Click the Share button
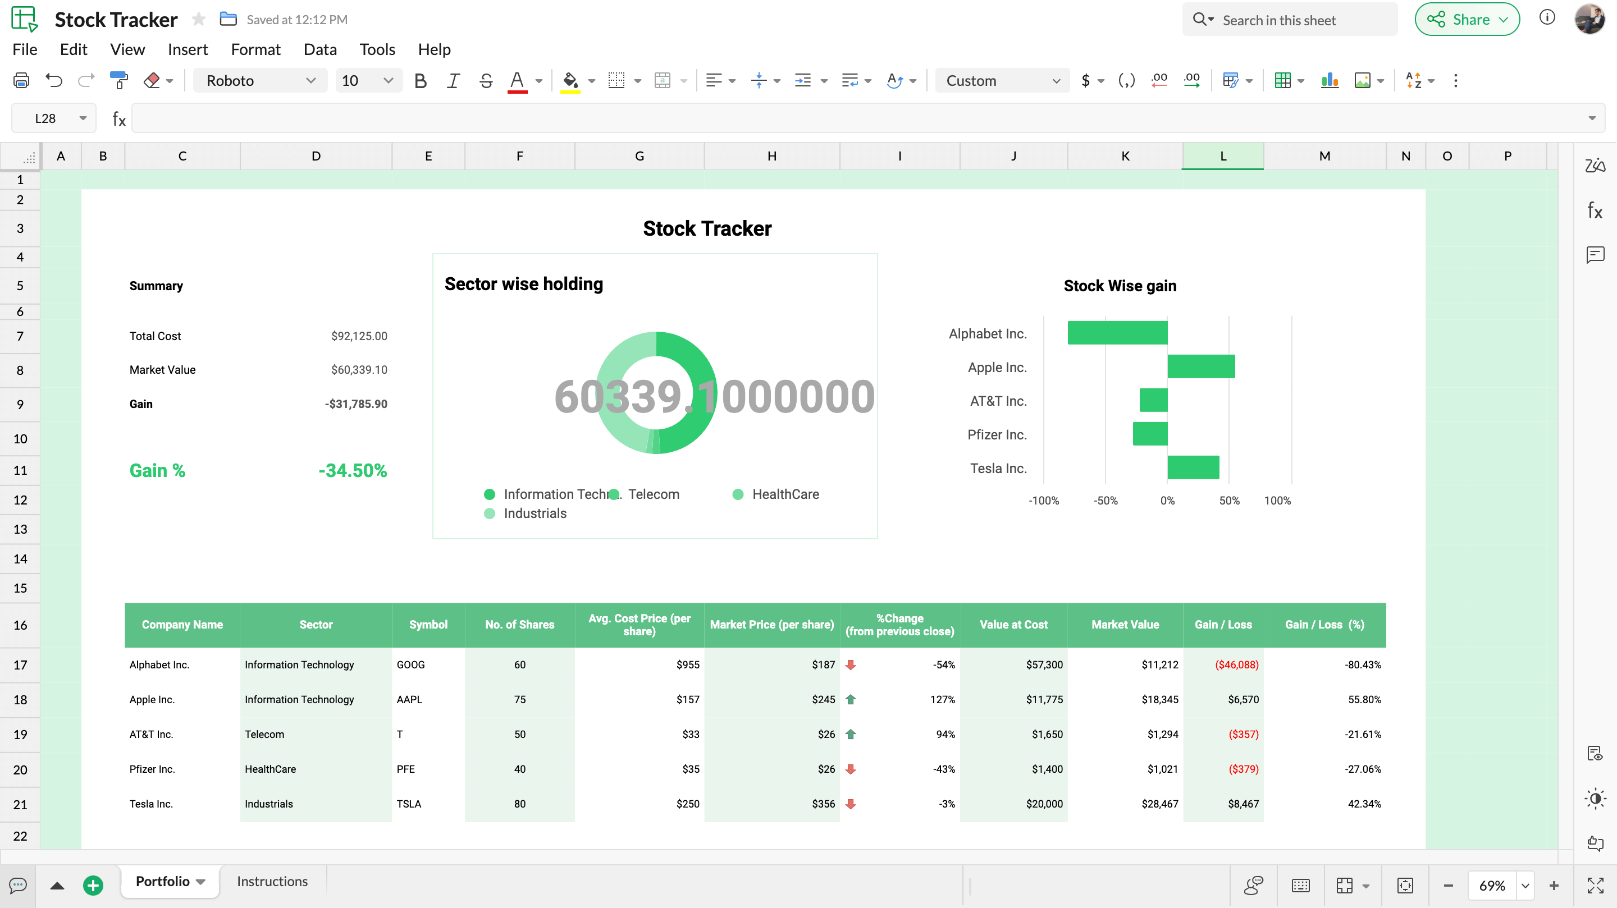 1467,19
